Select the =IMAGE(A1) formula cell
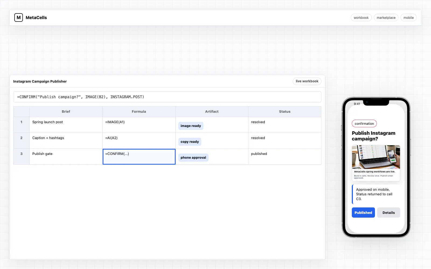Screen dimensions: 431x269 [139, 125]
